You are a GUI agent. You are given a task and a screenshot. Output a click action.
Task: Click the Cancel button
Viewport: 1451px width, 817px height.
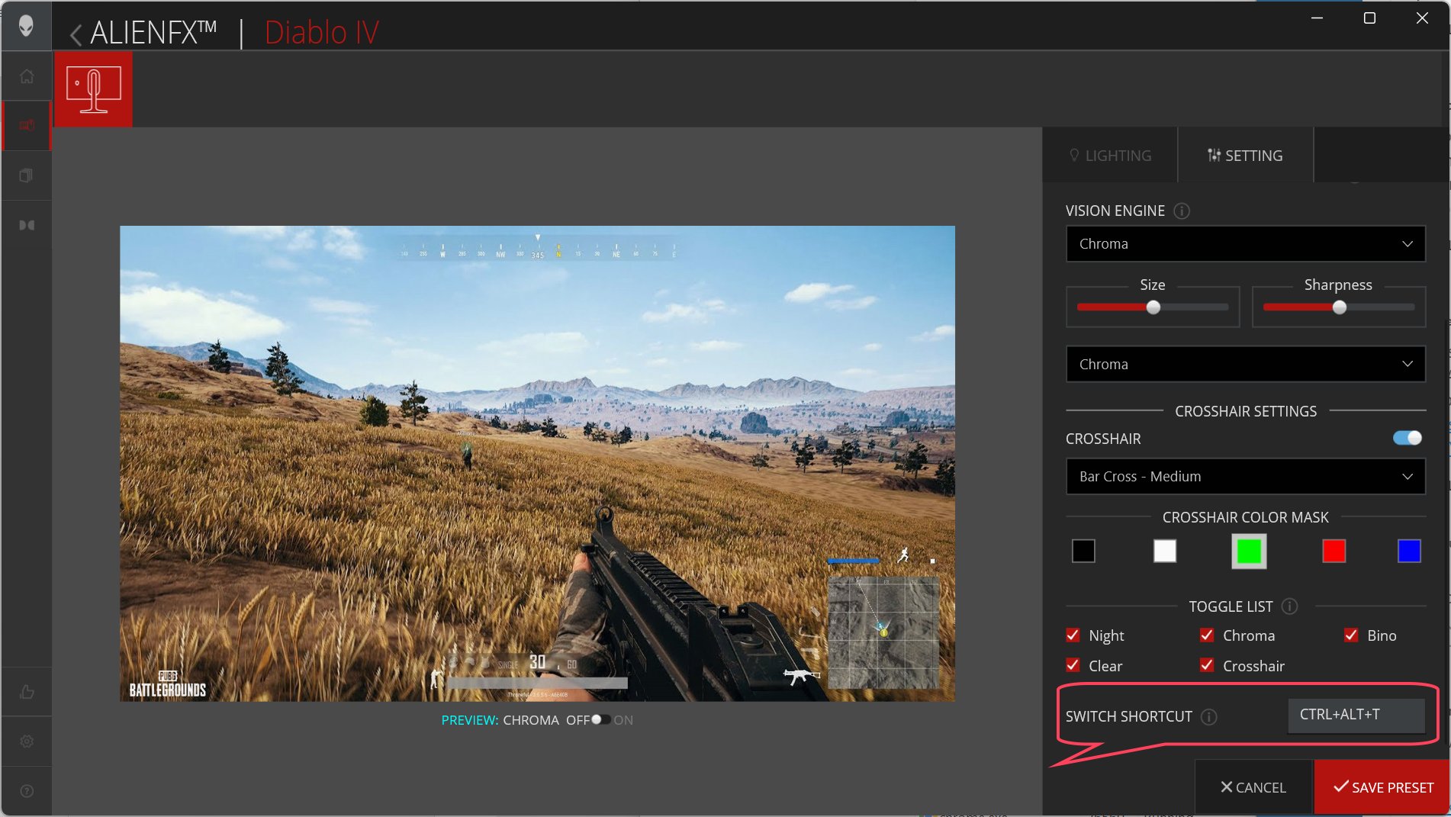pyautogui.click(x=1253, y=787)
